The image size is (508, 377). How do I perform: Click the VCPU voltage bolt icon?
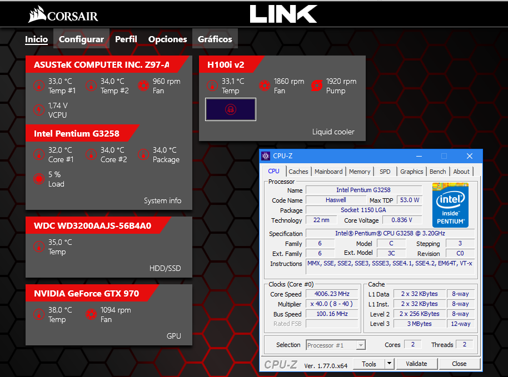[39, 110]
